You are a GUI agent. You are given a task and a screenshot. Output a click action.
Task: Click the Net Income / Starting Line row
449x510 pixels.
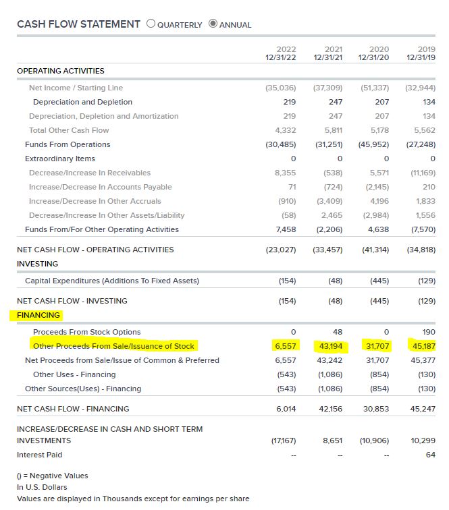(x=226, y=88)
